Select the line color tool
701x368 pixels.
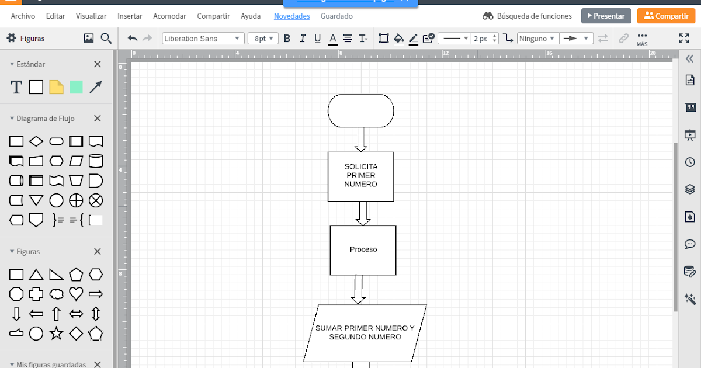point(413,38)
